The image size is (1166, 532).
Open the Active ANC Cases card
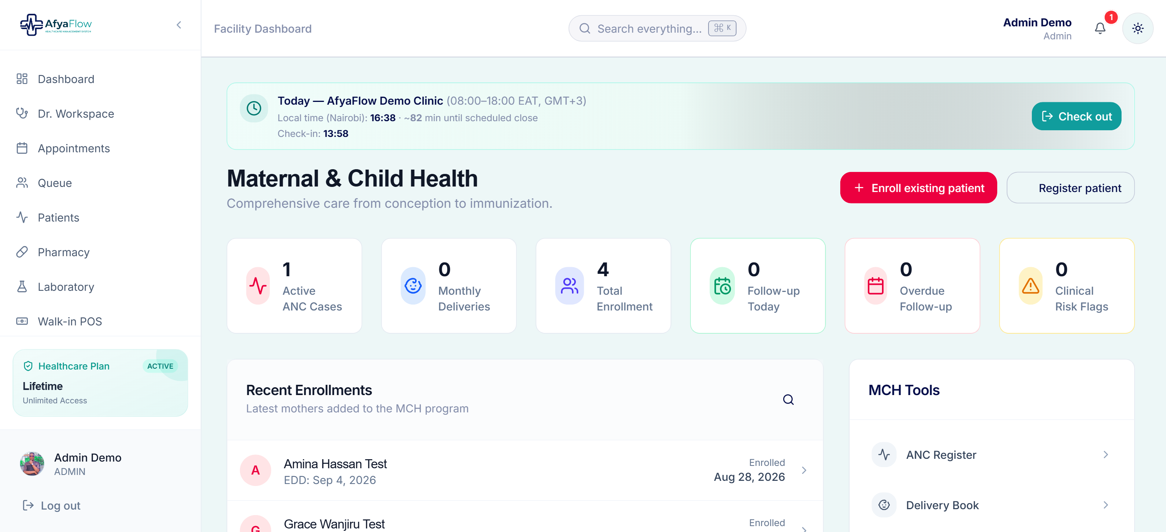294,286
